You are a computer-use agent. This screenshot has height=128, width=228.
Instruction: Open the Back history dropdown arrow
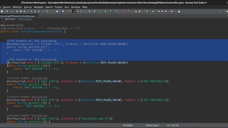click(169, 11)
